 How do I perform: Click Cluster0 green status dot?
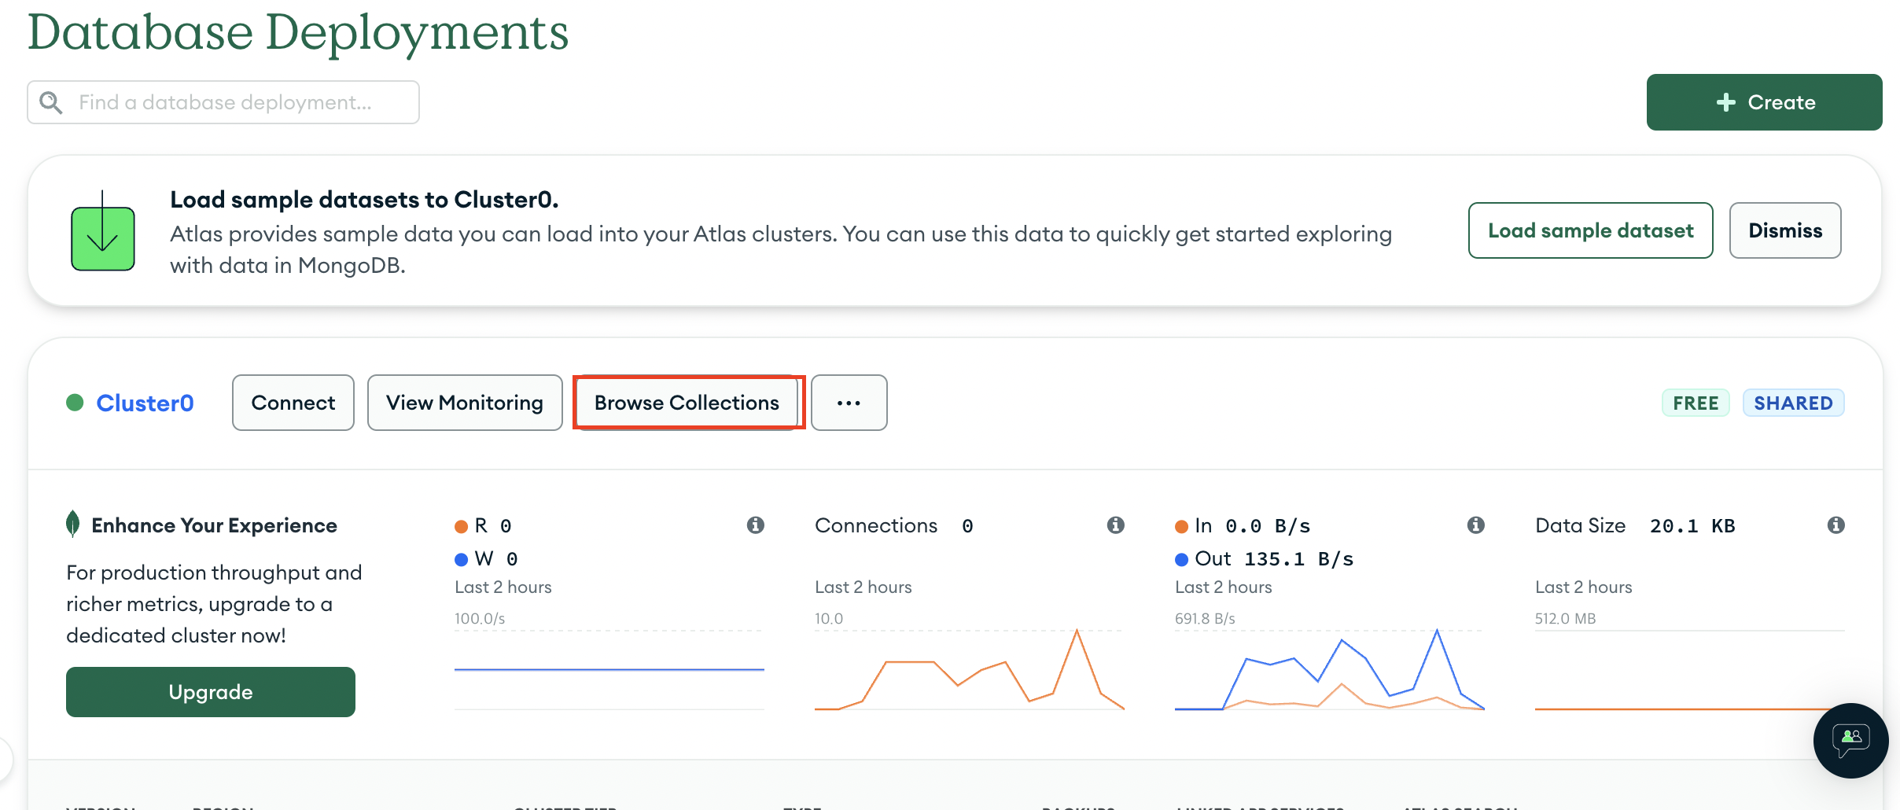point(75,403)
